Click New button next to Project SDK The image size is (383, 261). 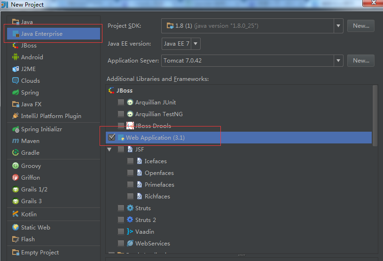pos(361,26)
